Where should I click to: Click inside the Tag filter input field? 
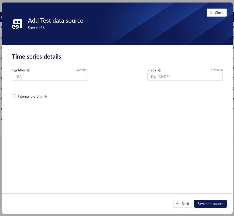[x=49, y=77]
